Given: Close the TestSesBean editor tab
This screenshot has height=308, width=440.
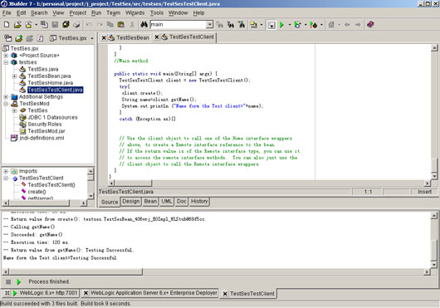Looking at the screenshot, I should pos(104,37).
